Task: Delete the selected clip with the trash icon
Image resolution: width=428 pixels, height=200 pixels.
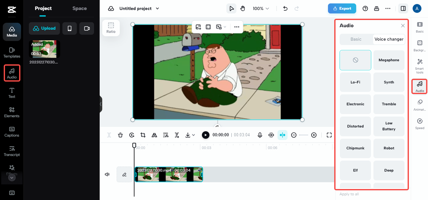Action: point(120,135)
